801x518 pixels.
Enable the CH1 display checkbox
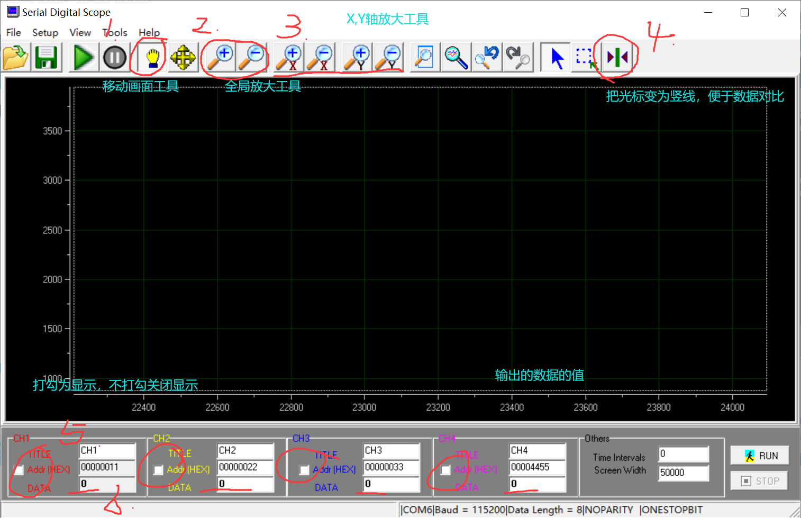point(19,469)
